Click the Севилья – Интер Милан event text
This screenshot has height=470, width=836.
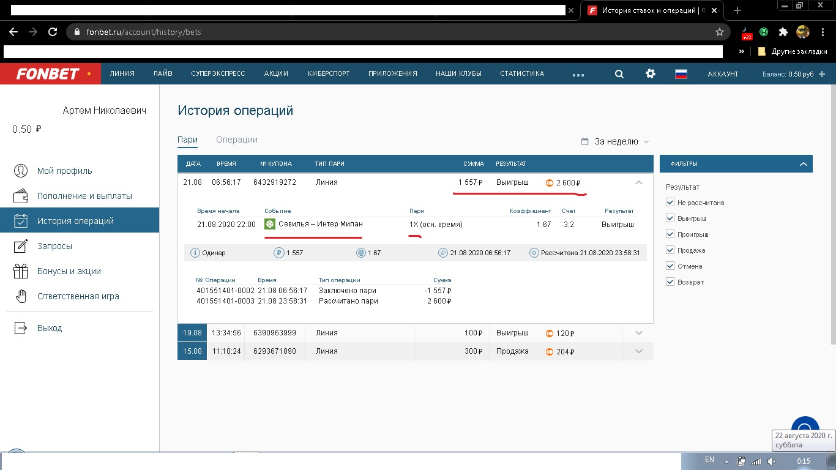point(321,225)
